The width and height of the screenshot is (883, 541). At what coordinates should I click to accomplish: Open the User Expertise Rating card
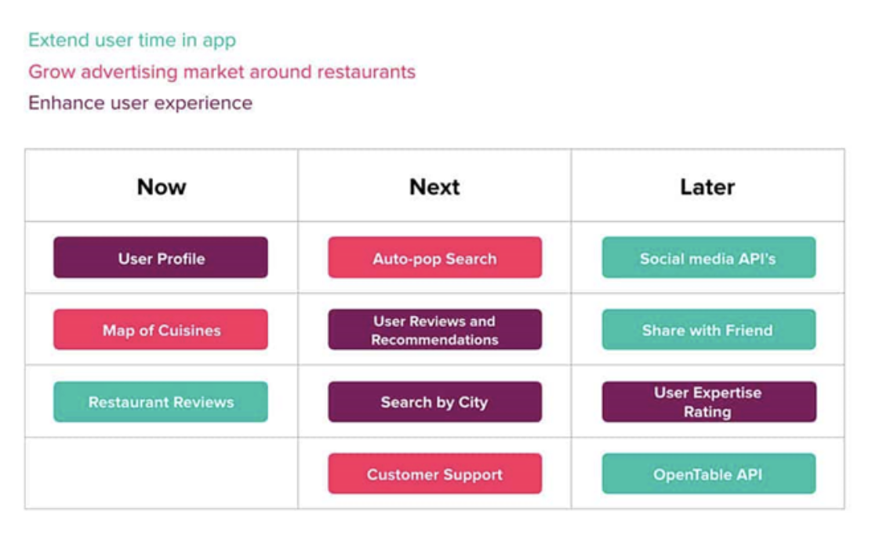(708, 401)
